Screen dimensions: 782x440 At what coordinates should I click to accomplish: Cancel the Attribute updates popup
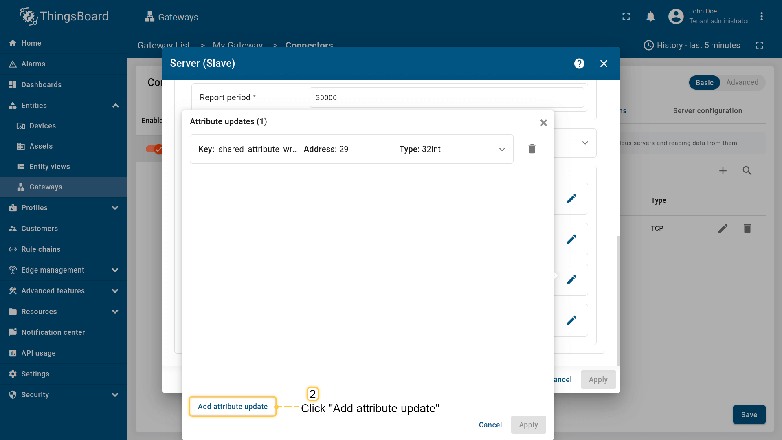[x=490, y=425]
